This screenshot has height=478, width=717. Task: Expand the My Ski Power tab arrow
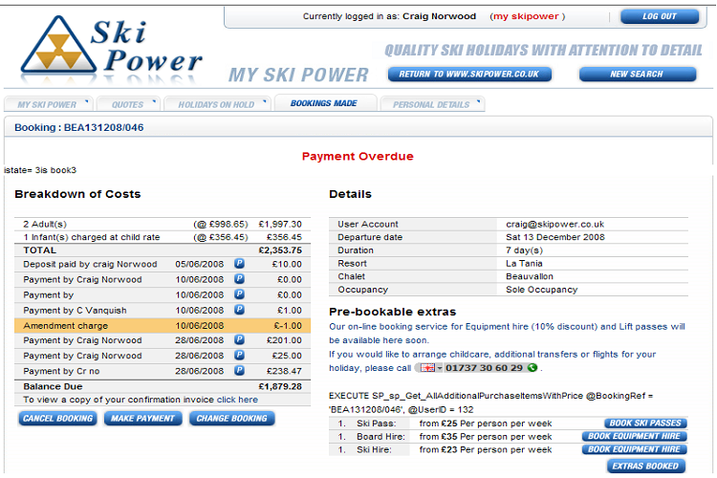pyautogui.click(x=86, y=101)
